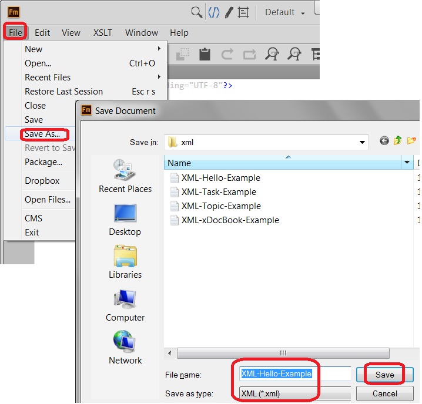Go to Network in dialog sidebar

coord(125,348)
